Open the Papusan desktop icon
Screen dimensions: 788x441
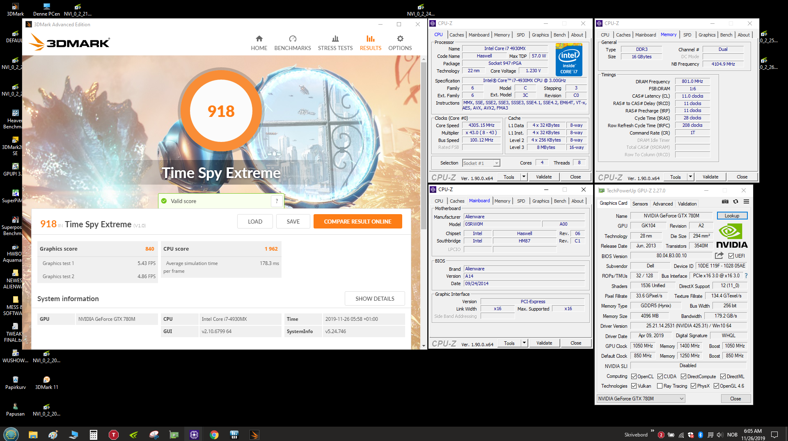click(15, 409)
